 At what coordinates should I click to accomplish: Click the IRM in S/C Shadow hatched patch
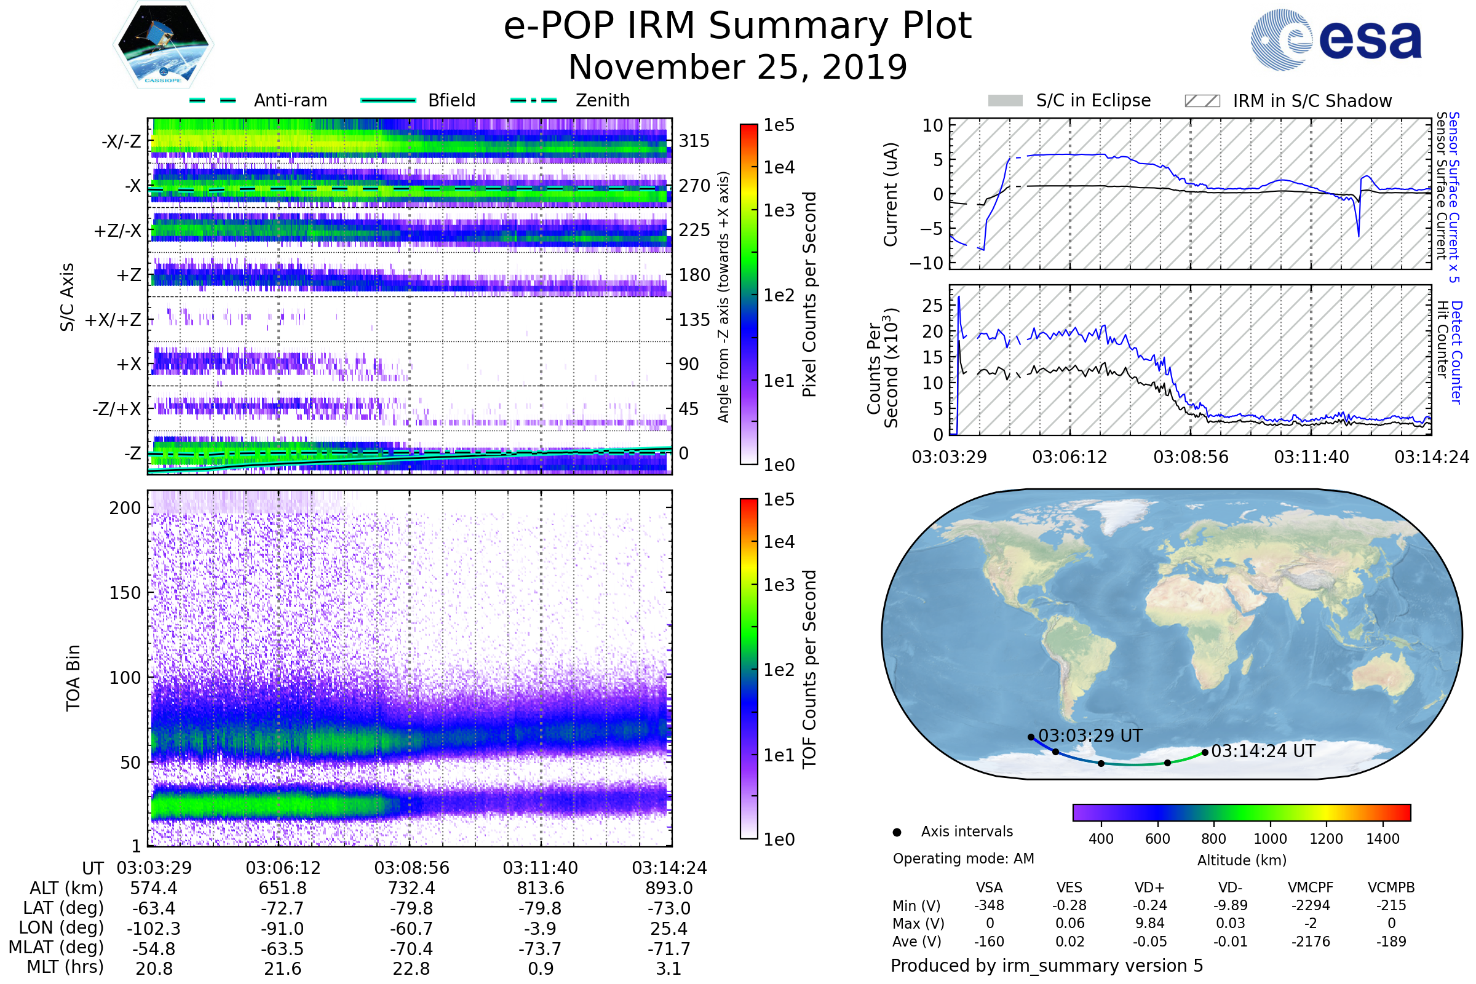1202,101
